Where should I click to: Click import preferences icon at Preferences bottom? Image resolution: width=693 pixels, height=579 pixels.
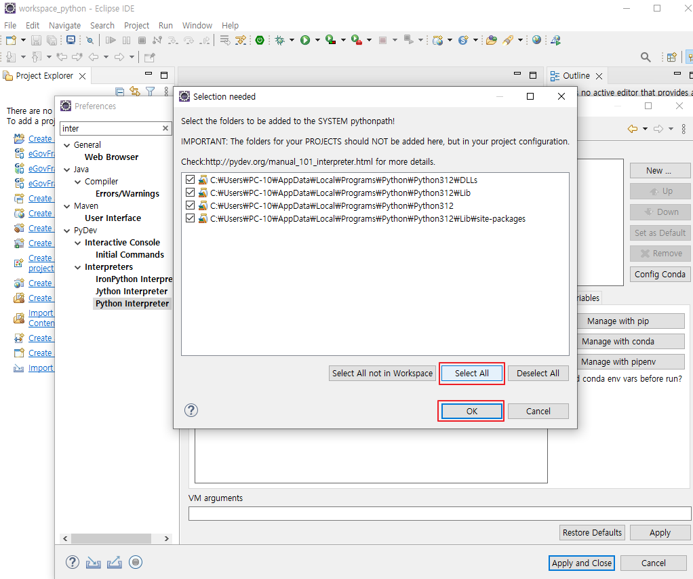(x=94, y=562)
